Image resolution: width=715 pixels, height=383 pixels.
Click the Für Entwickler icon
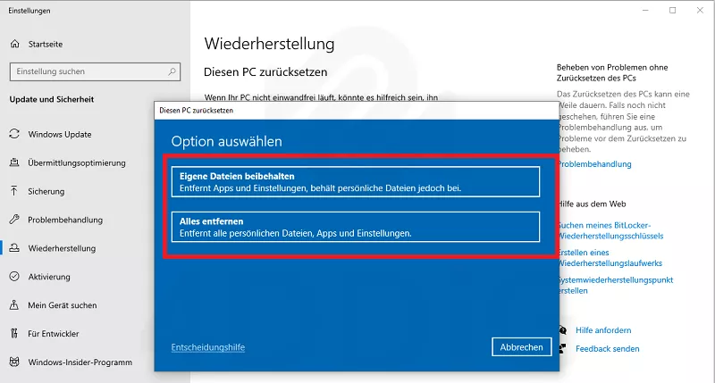(x=14, y=334)
